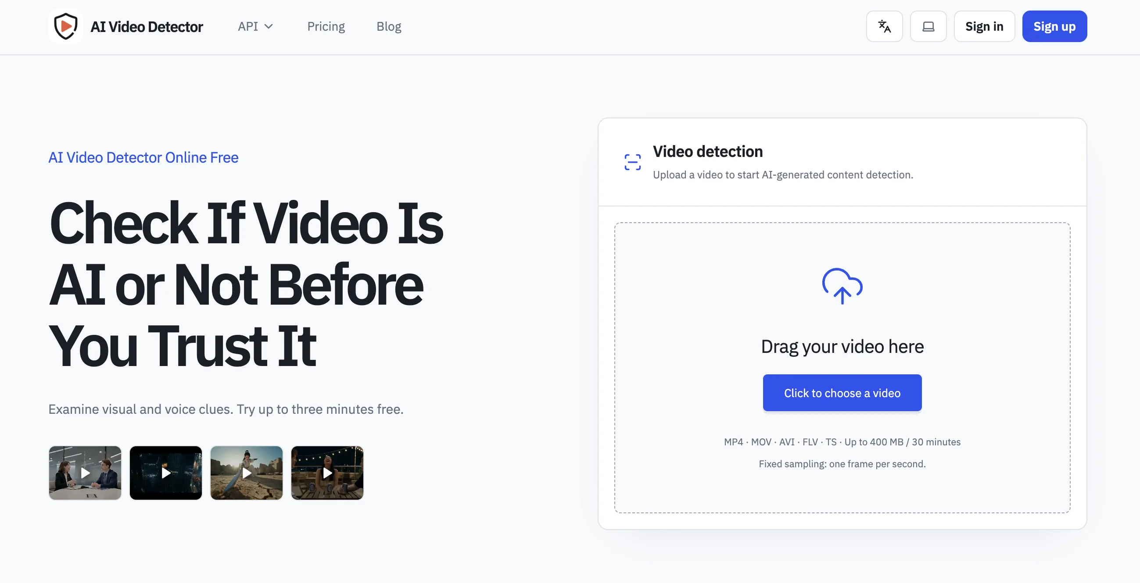Image resolution: width=1140 pixels, height=583 pixels.
Task: Click Upload a video to start AI-generated text
Action: click(783, 174)
